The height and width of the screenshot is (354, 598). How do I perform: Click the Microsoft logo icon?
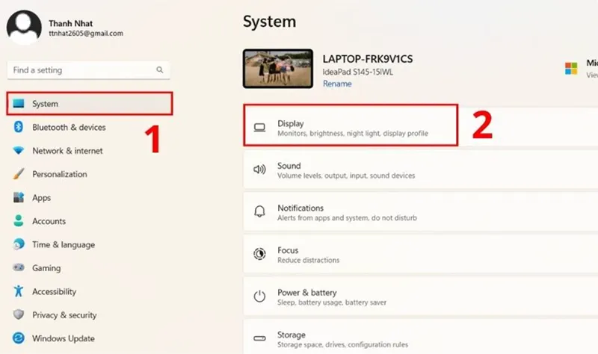click(571, 69)
